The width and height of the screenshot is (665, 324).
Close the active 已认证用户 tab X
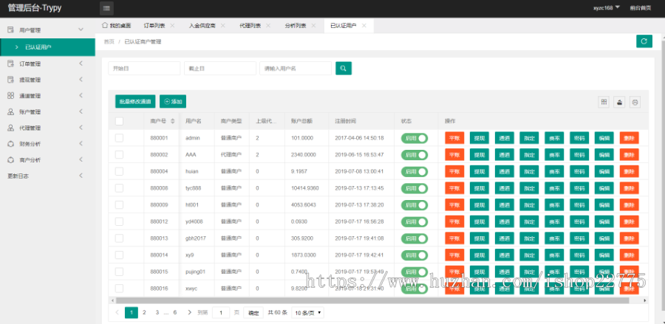[364, 25]
